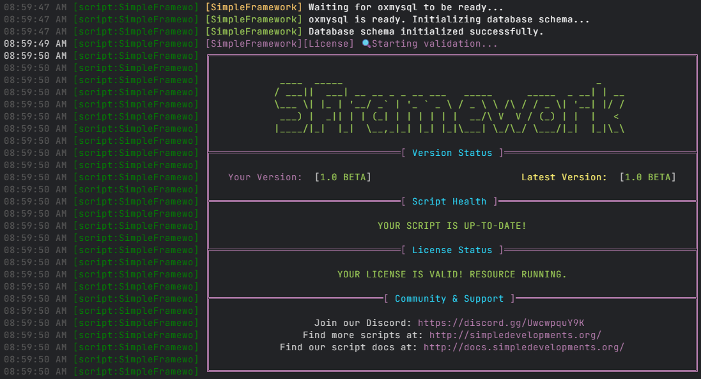Viewport: 701px width, 379px height.
Task: Open the Discord invite link discord.gg/UwcwpquY9K
Action: point(501,323)
